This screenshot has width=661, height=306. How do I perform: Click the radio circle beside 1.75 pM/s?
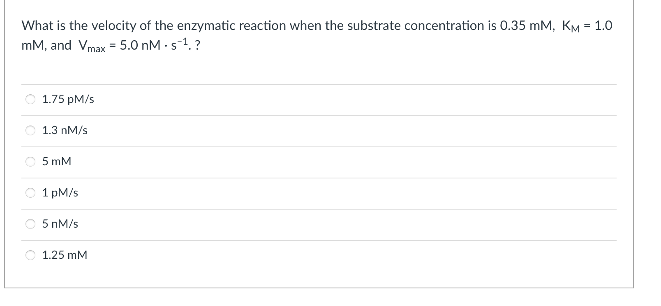30,99
